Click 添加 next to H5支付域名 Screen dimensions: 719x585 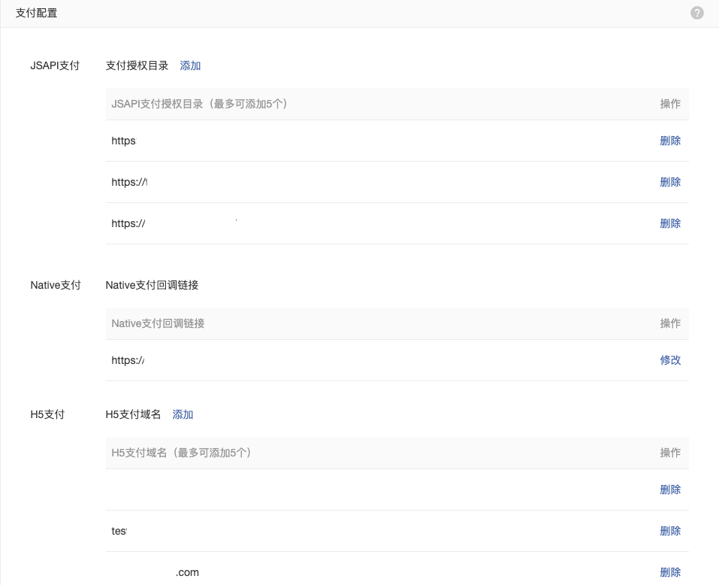pyautogui.click(x=183, y=414)
